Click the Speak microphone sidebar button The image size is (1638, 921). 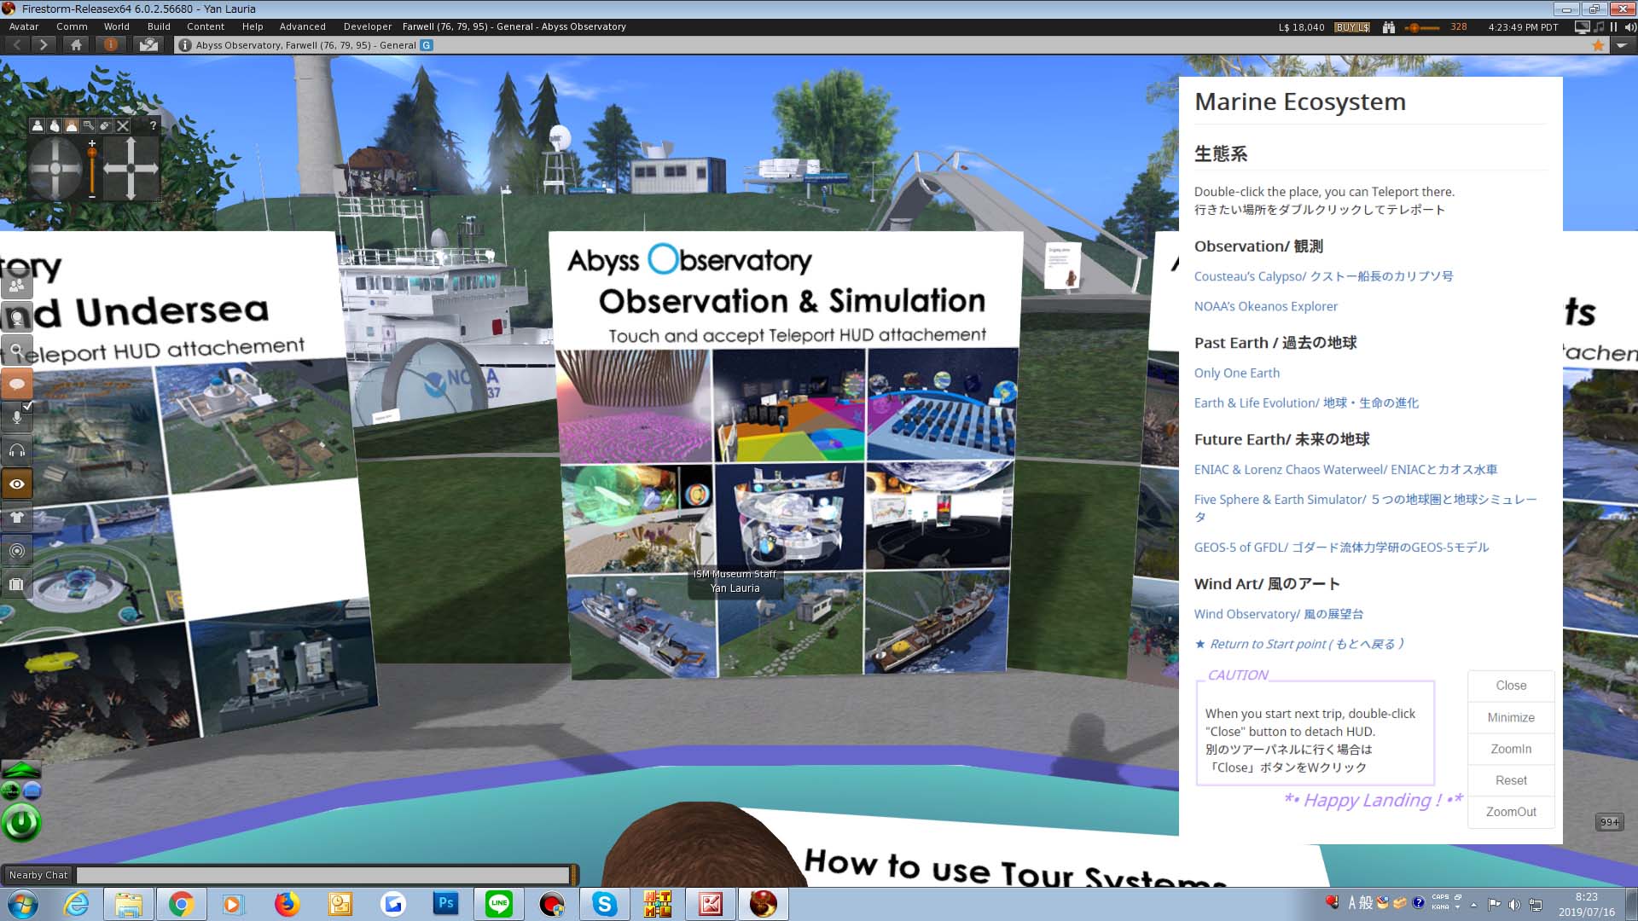pyautogui.click(x=16, y=417)
